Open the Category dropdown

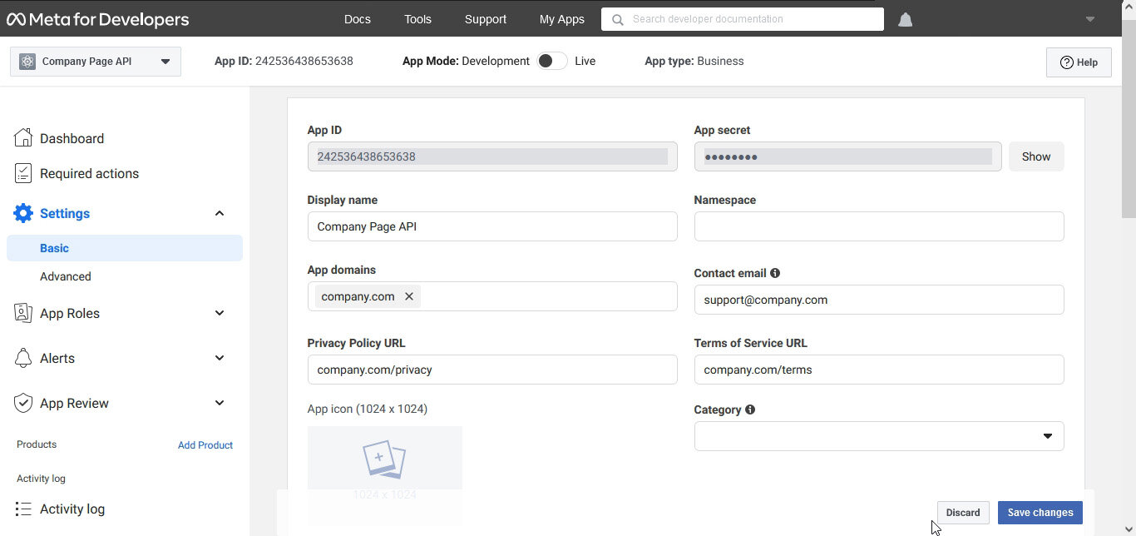click(x=879, y=436)
